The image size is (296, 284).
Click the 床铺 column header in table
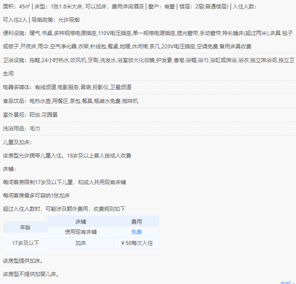[x=81, y=221]
